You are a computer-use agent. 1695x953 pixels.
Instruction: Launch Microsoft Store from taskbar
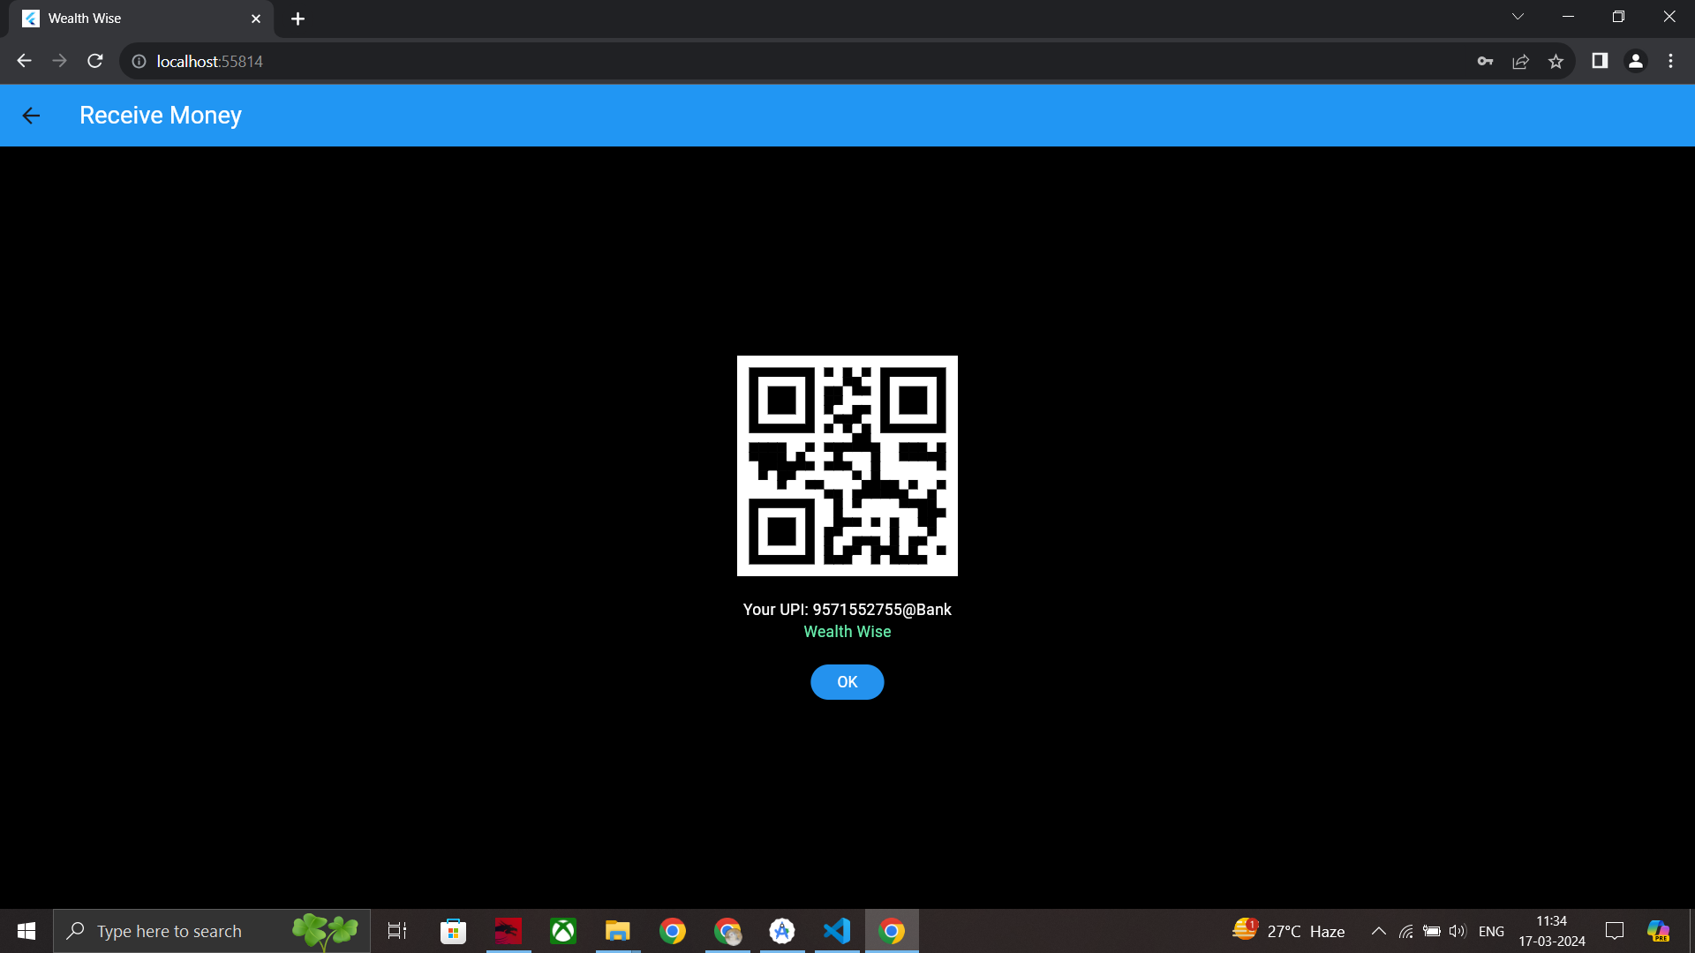[x=453, y=931]
